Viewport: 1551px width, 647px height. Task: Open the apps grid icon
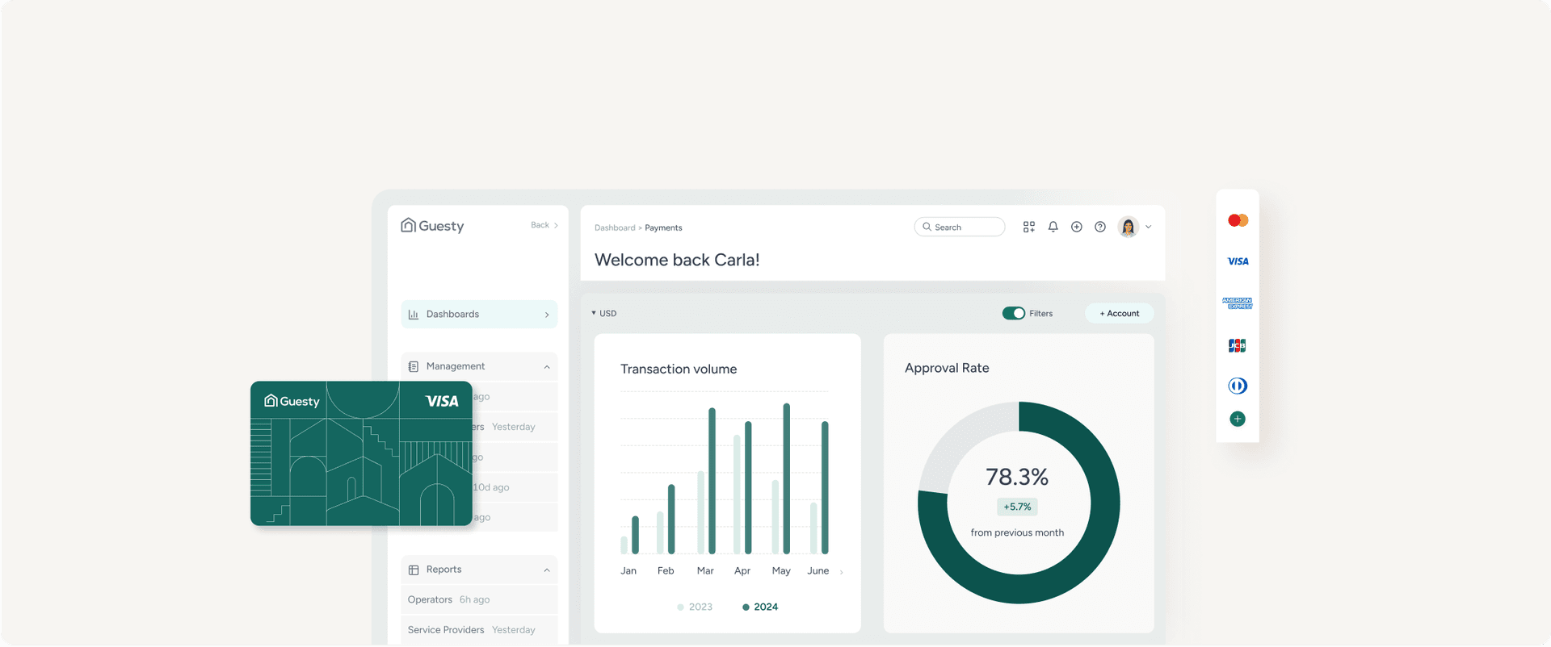(x=1028, y=227)
